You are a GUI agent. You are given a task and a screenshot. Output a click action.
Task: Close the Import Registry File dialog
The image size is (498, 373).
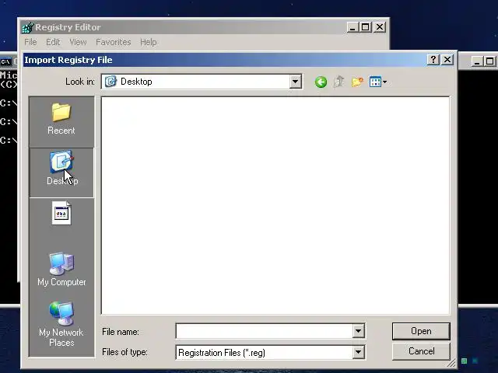[447, 59]
